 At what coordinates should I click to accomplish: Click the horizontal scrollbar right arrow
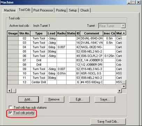click(119, 91)
